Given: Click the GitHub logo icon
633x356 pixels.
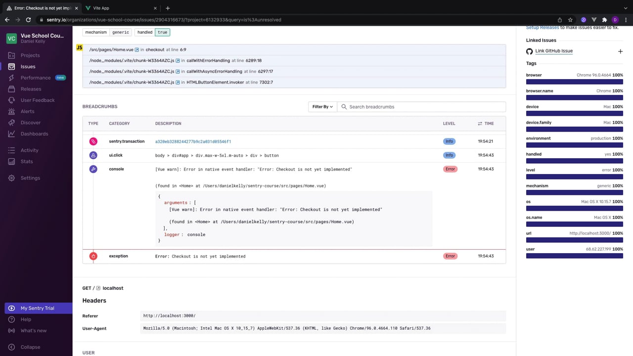Looking at the screenshot, I should click(x=529, y=51).
